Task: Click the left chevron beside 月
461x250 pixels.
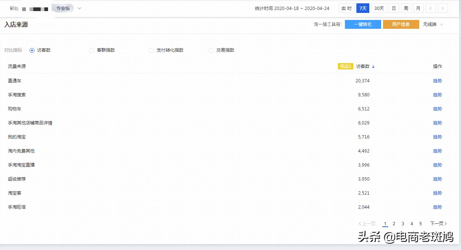Action: [430, 8]
